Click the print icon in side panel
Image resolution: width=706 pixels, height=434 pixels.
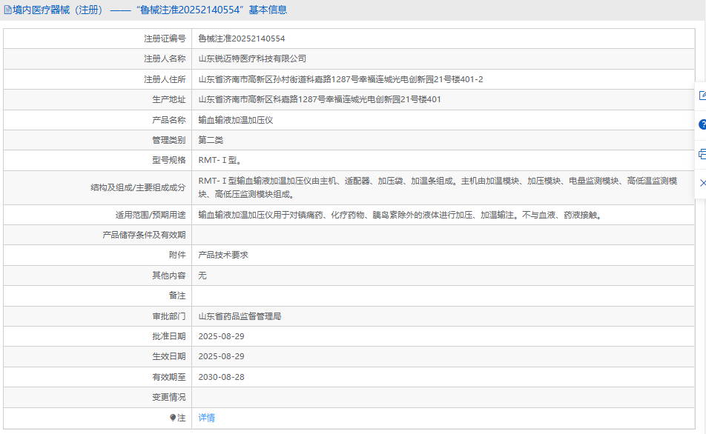pos(702,154)
